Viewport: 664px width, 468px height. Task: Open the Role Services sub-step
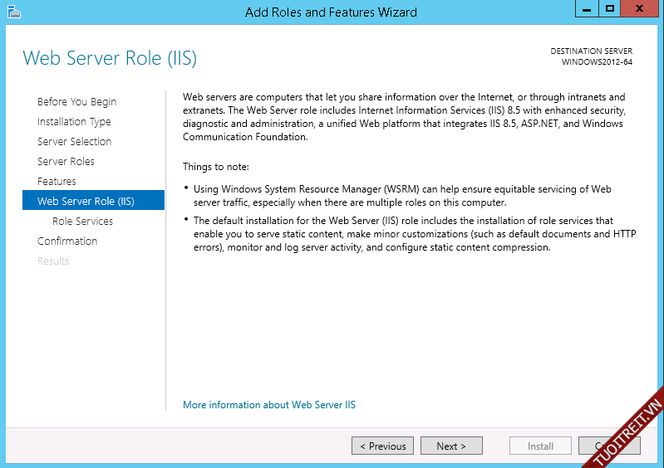[82, 222]
